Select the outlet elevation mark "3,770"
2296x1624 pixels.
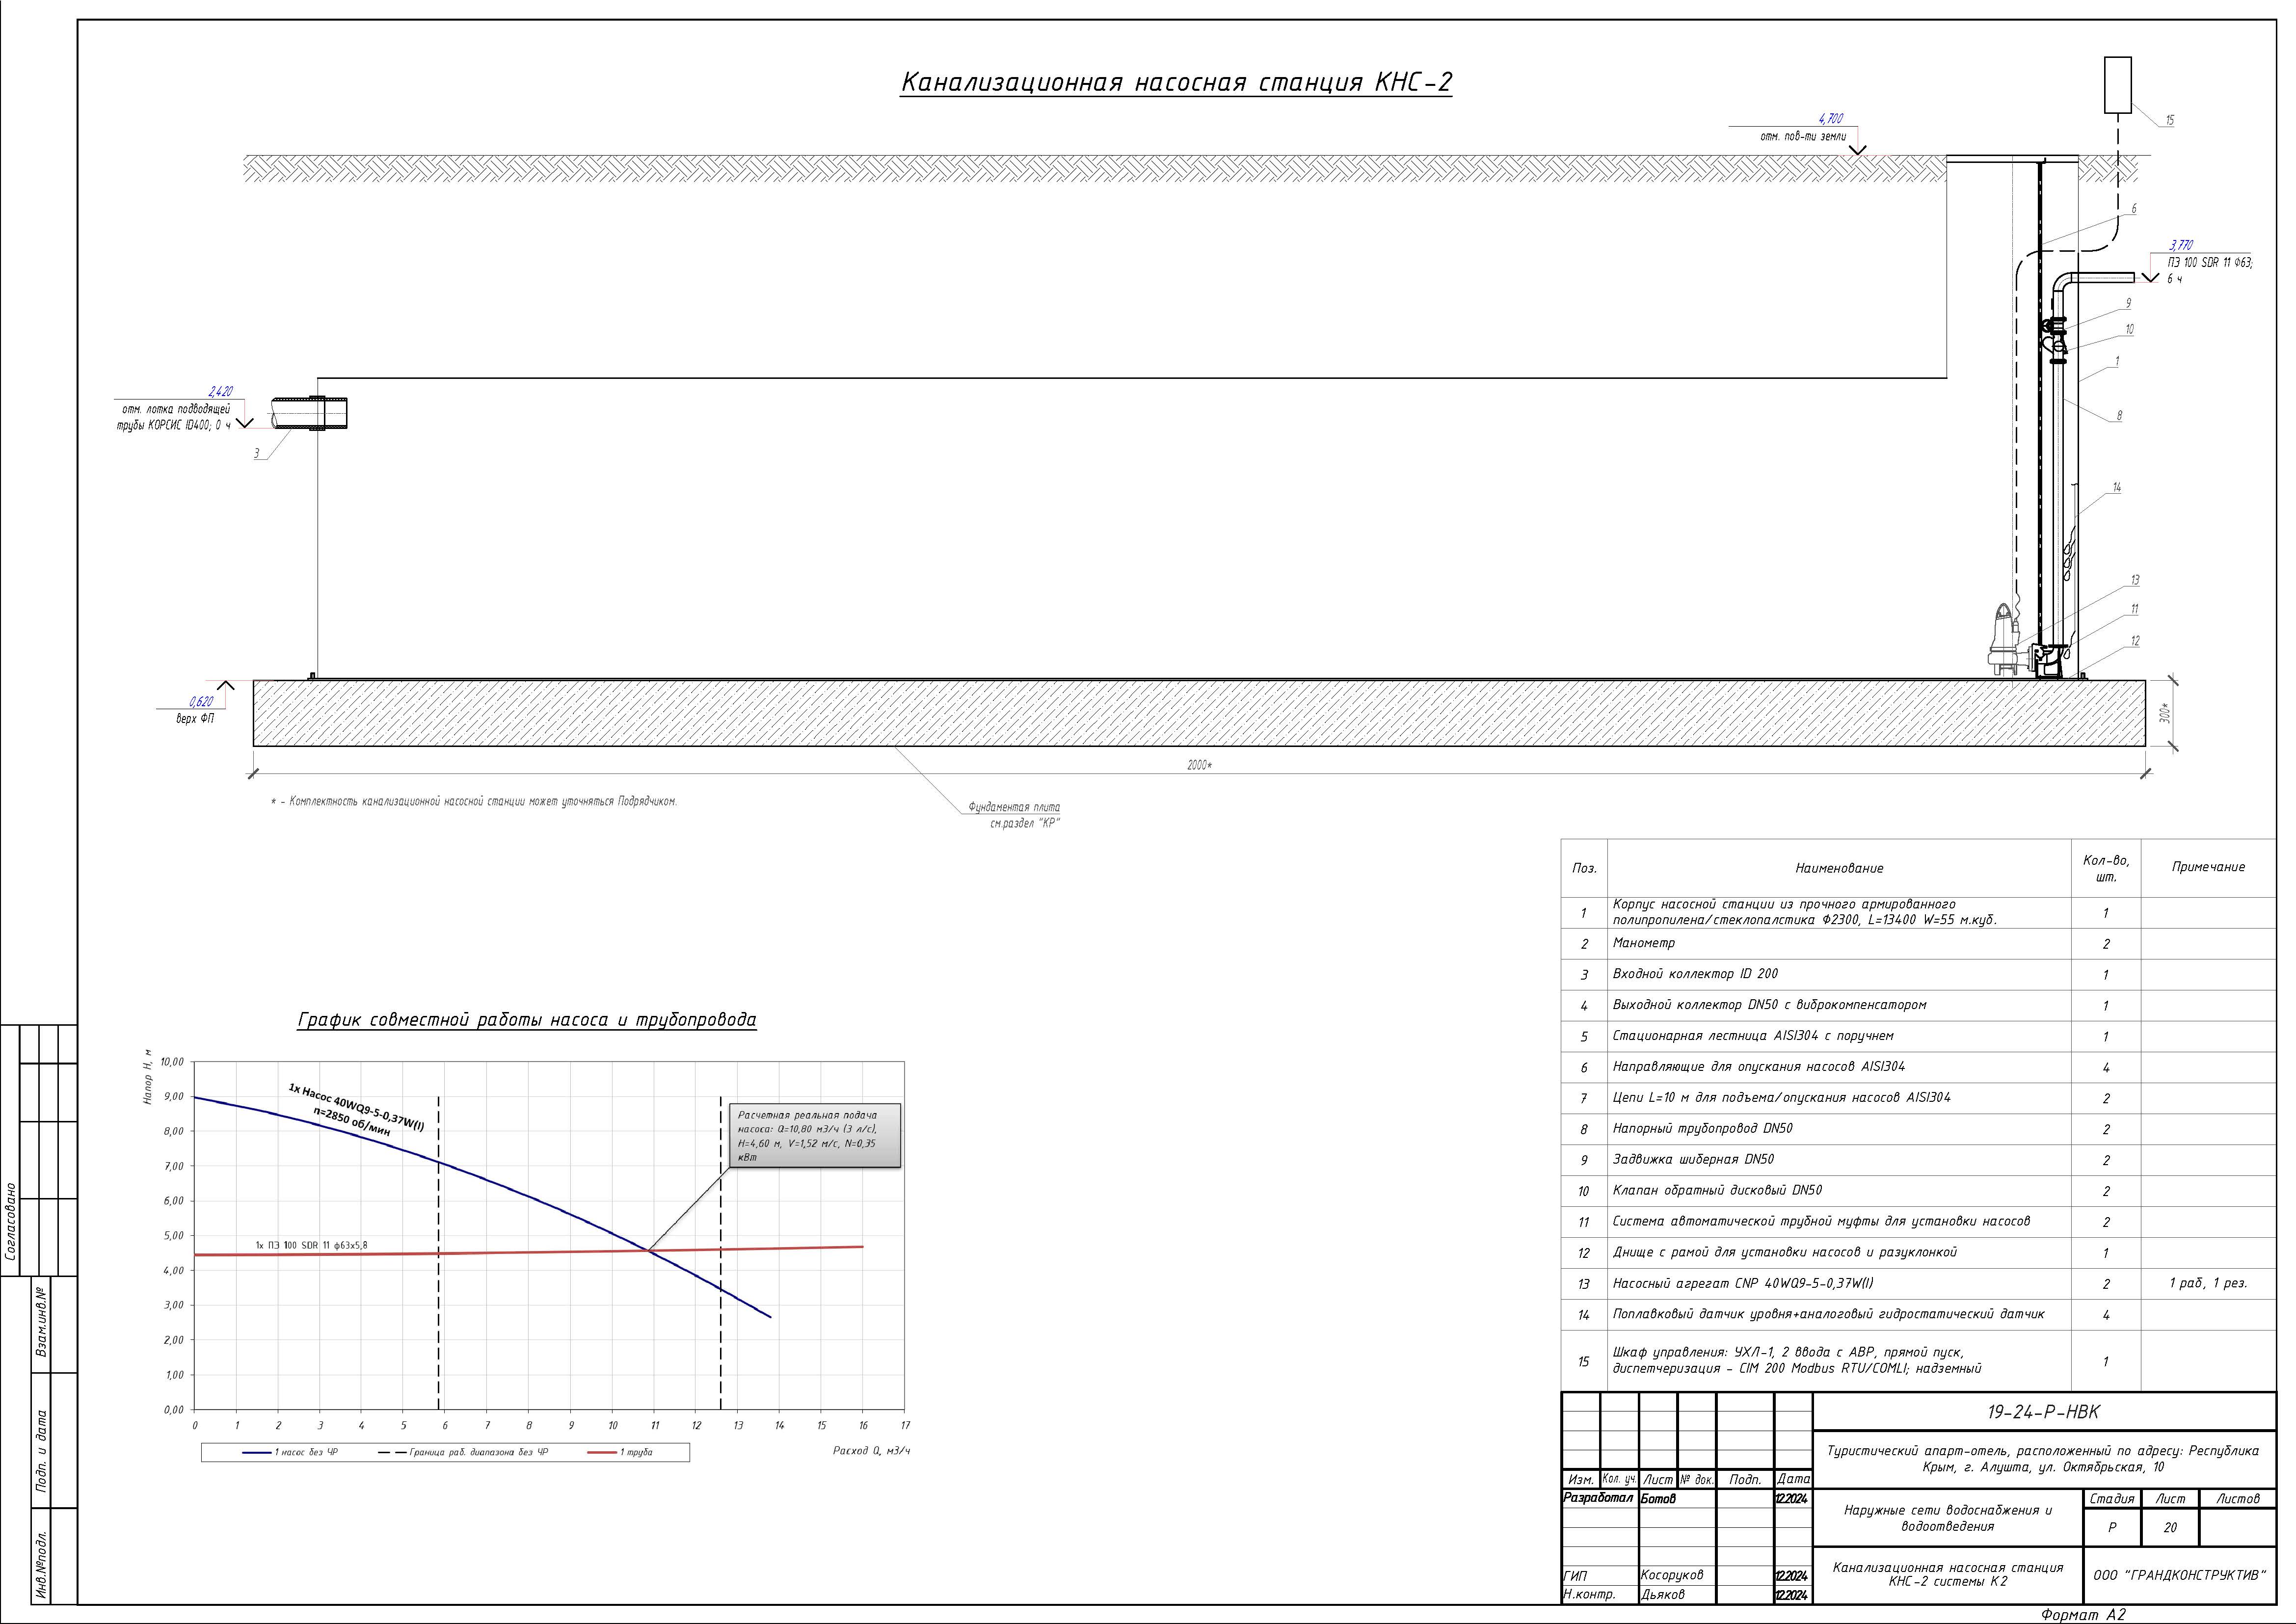[2181, 245]
